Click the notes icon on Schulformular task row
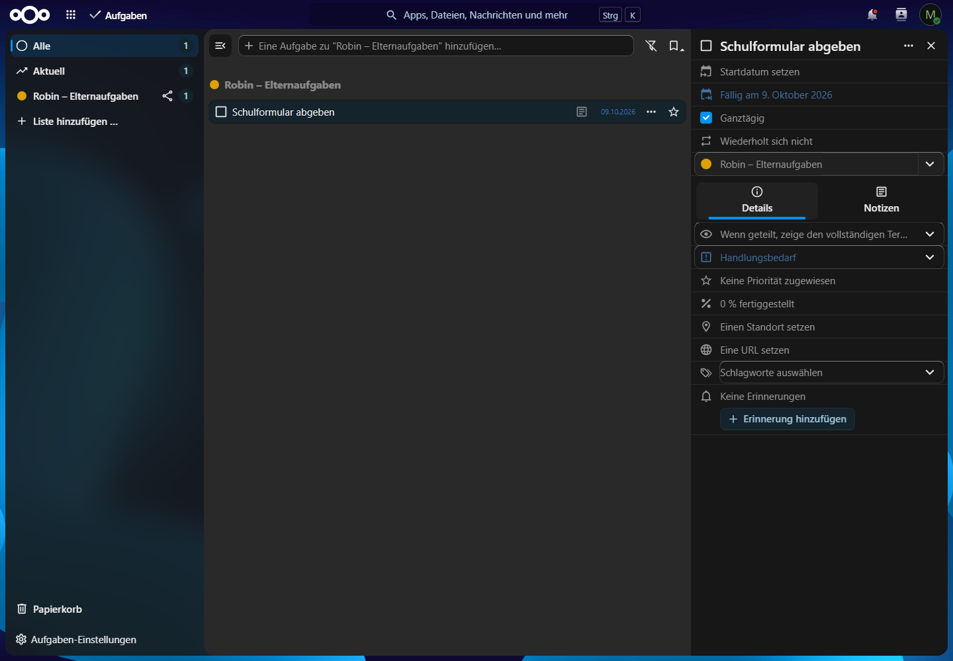Viewport: 953px width, 661px height. pyautogui.click(x=582, y=112)
